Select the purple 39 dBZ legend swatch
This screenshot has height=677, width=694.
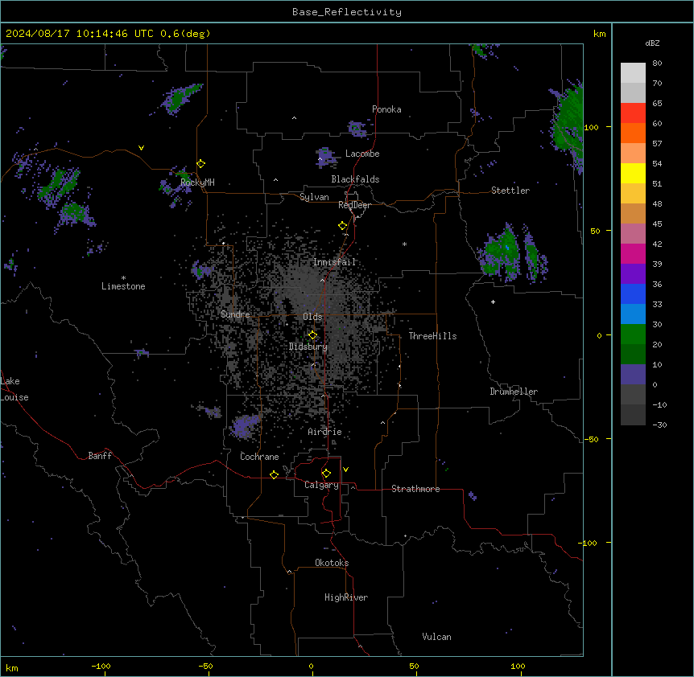633,274
